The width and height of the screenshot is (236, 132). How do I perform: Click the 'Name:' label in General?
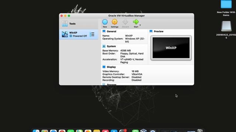(106, 36)
